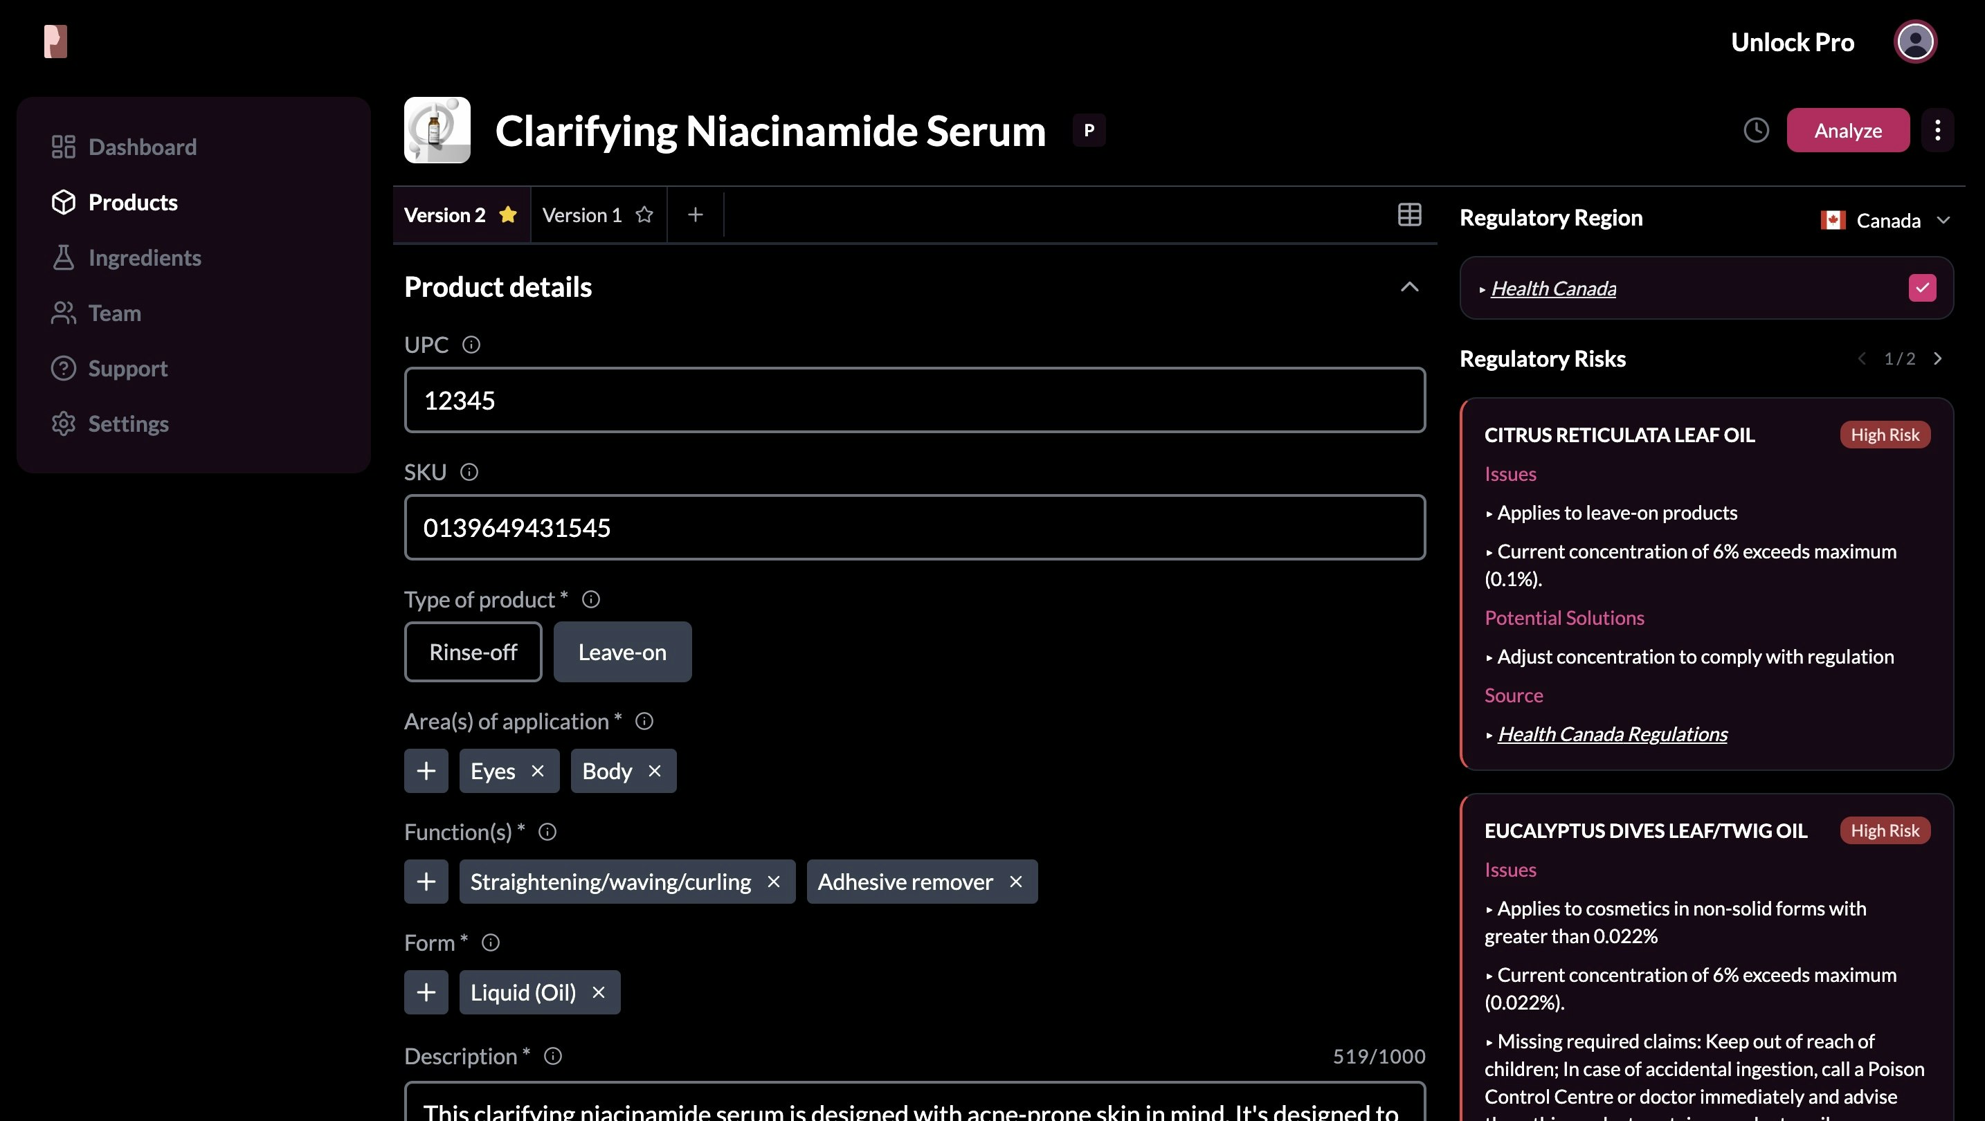Click the table view icon next to version tabs
The width and height of the screenshot is (1985, 1121).
point(1409,215)
